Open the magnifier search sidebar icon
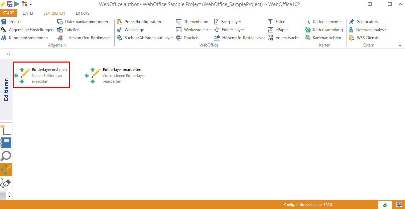The height and width of the screenshot is (209, 405). (x=6, y=156)
